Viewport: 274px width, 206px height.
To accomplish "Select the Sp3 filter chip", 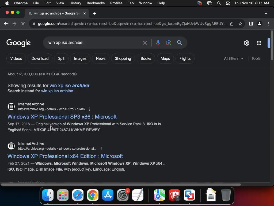I will [x=61, y=58].
